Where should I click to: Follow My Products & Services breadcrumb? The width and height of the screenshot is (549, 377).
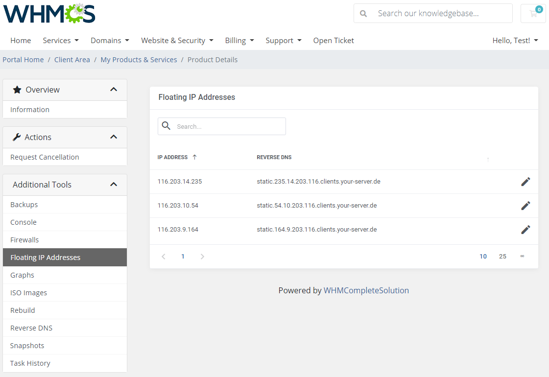(x=139, y=60)
